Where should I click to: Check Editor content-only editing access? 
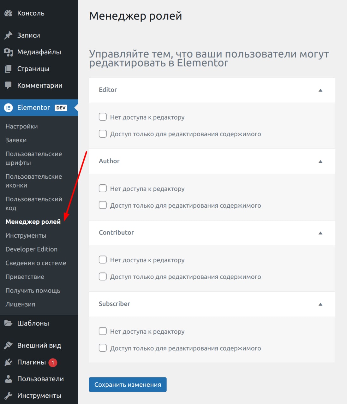pos(103,134)
